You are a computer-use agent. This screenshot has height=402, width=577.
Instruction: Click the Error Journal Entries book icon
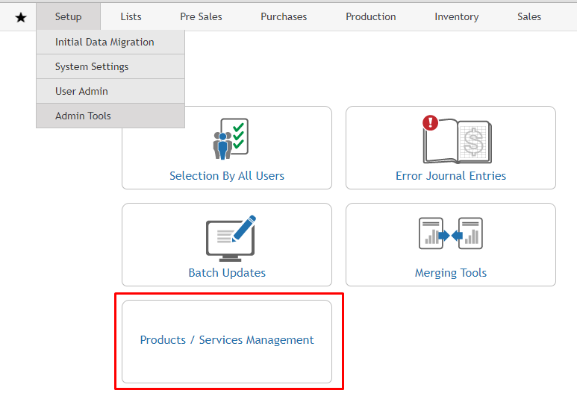(x=457, y=139)
